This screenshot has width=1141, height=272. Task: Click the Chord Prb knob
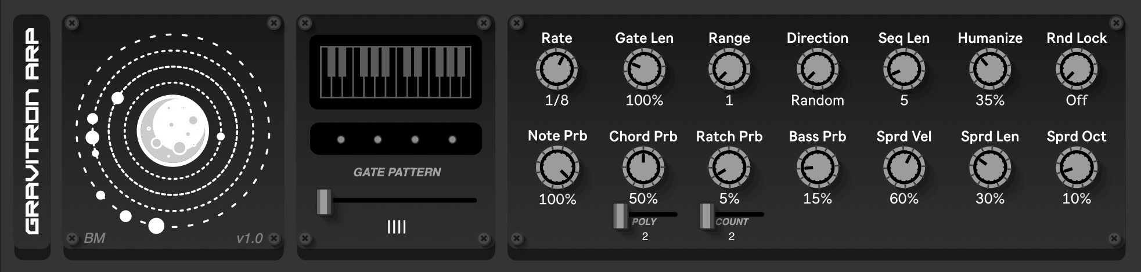tap(643, 168)
